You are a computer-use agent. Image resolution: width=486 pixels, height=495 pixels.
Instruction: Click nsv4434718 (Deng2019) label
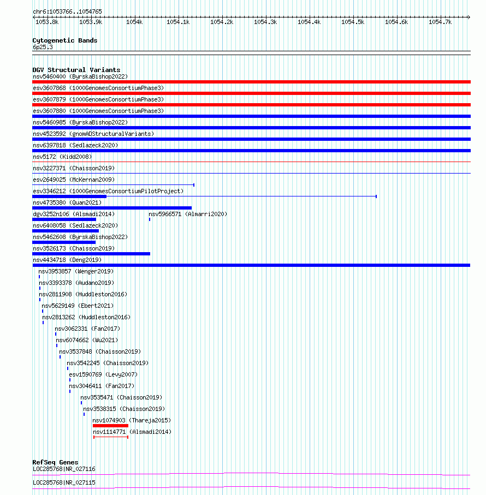coord(67,260)
